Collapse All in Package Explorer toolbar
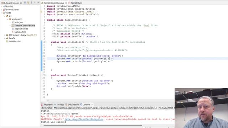The image size is (228, 128). [x=25, y=2]
